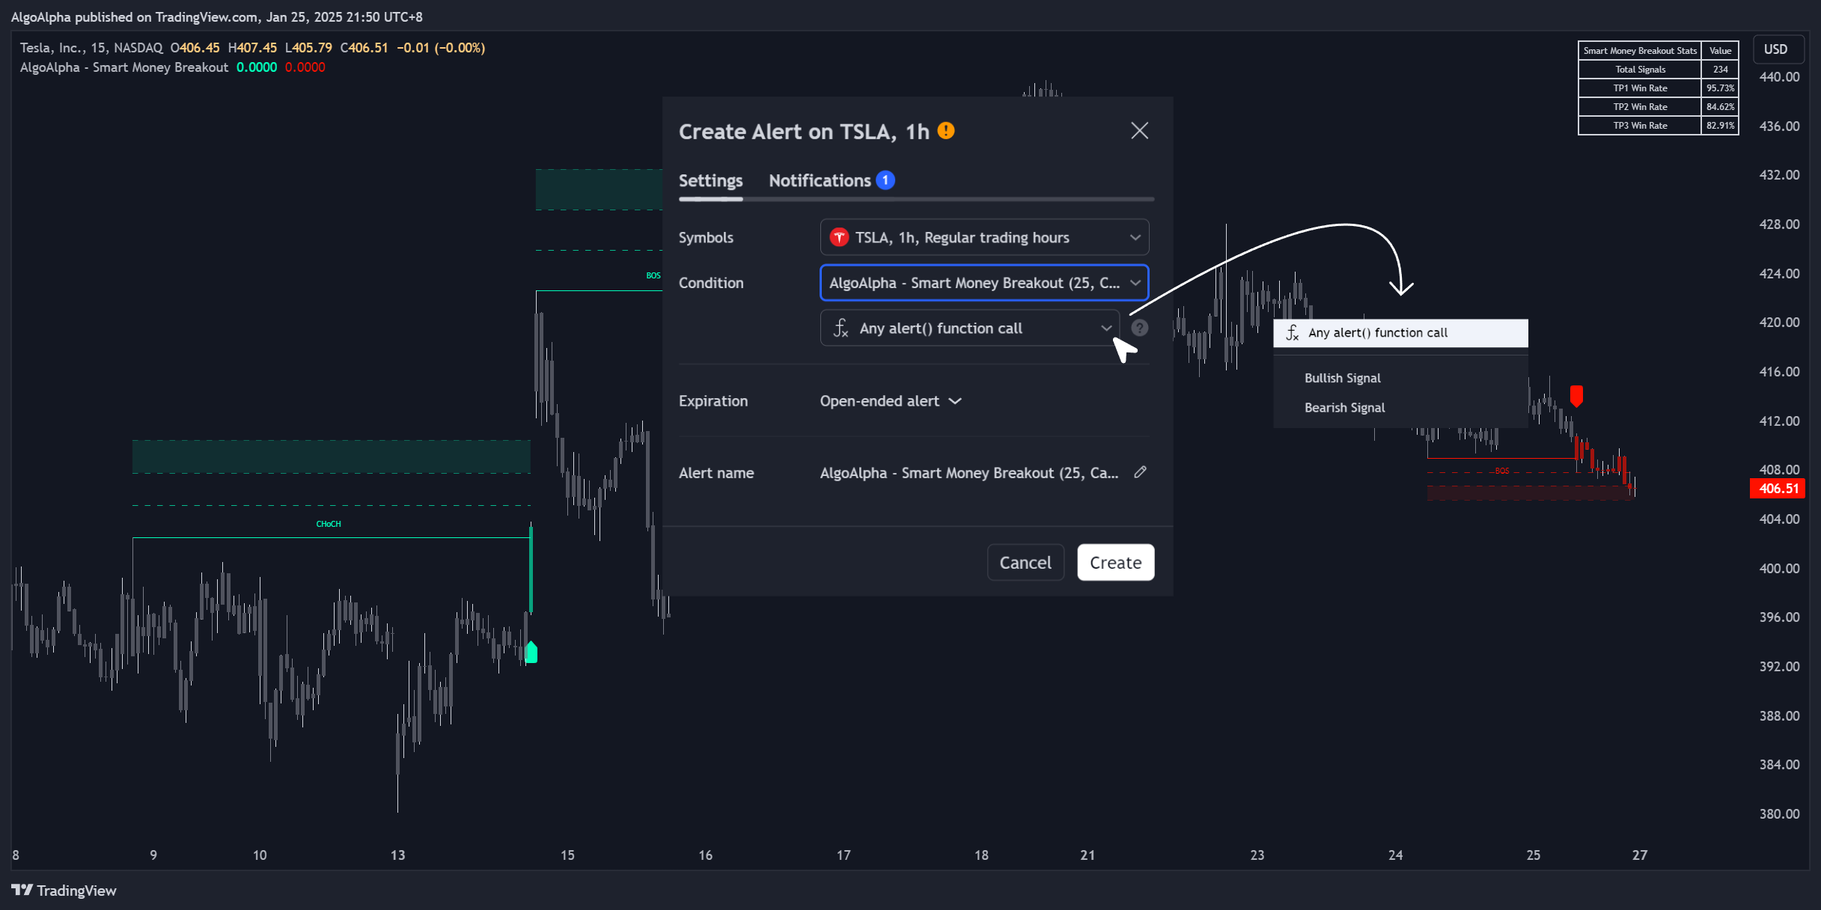Click the Total Signals value 234 in stats table
Viewport: 1821px width, 910px height.
point(1720,70)
